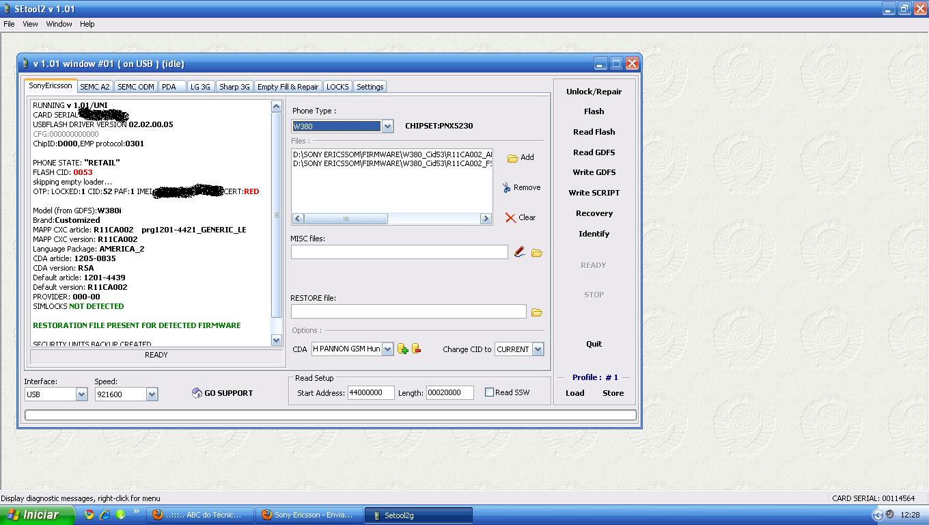Click the Identify button
This screenshot has height=525, width=929.
(x=594, y=234)
